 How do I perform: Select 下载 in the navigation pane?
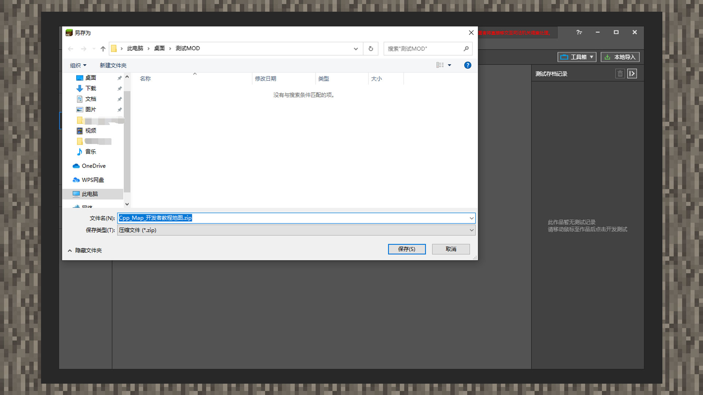[x=90, y=89]
